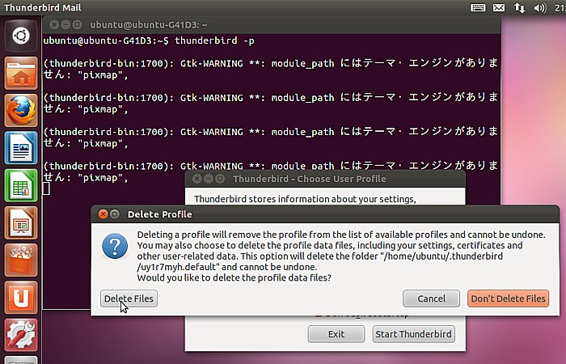Image resolution: width=566 pixels, height=364 pixels.
Task: Click Start Thunderbird button
Action: tap(414, 334)
